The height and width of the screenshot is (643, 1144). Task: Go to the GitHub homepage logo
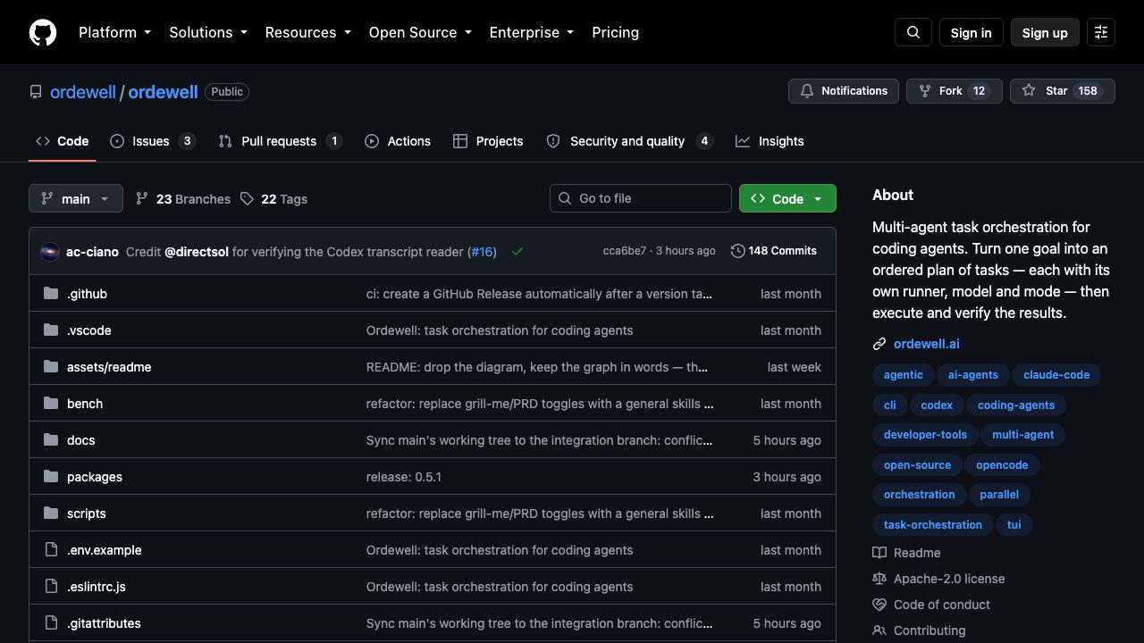point(43,32)
